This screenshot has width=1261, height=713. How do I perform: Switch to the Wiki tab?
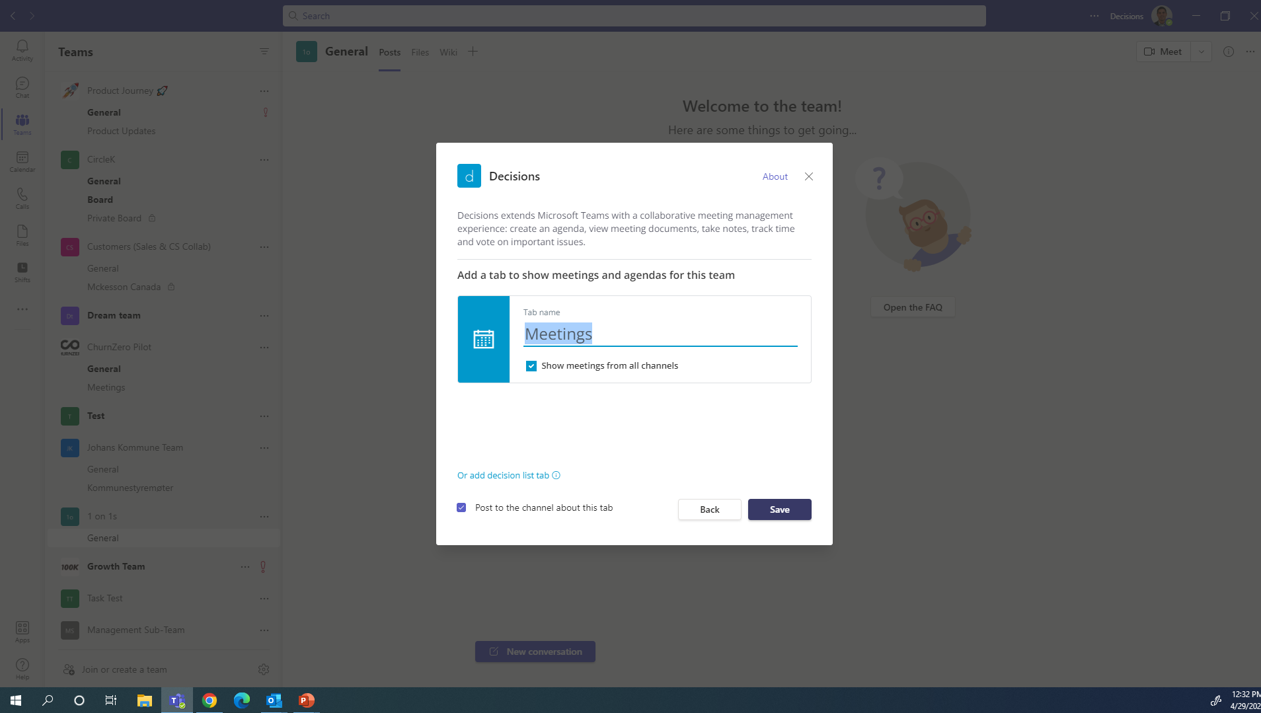[x=449, y=52]
